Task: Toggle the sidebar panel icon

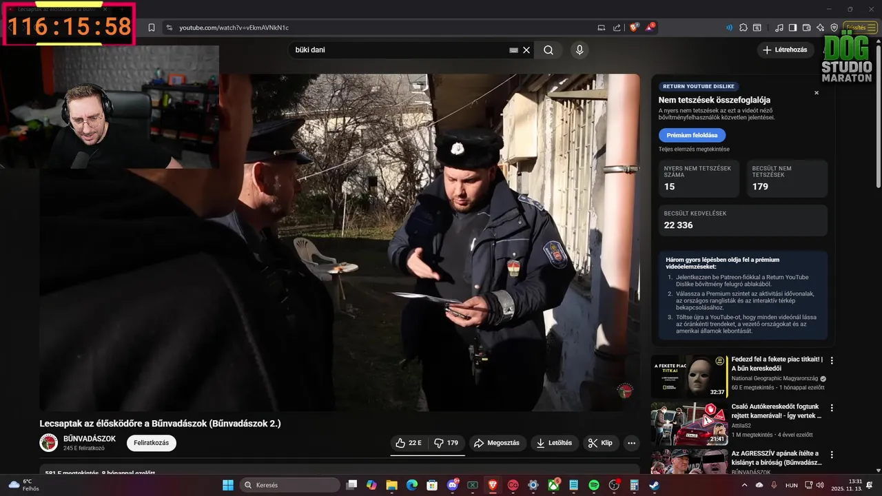Action: 793,28
